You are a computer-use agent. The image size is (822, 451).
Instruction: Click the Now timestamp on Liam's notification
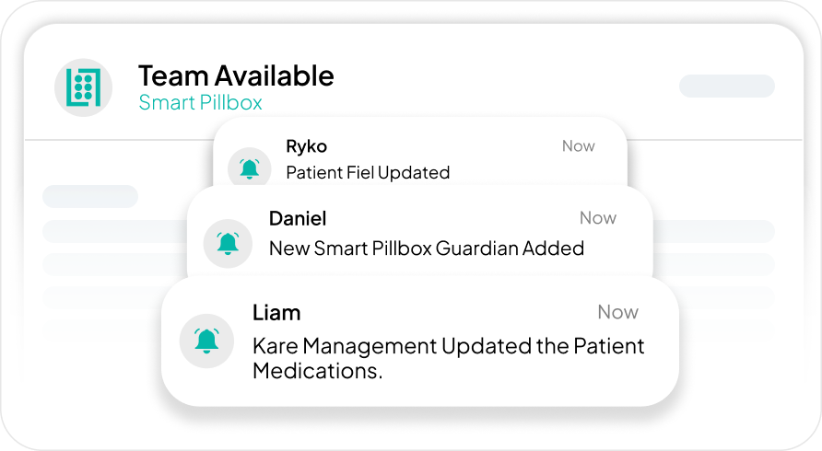[x=617, y=312]
